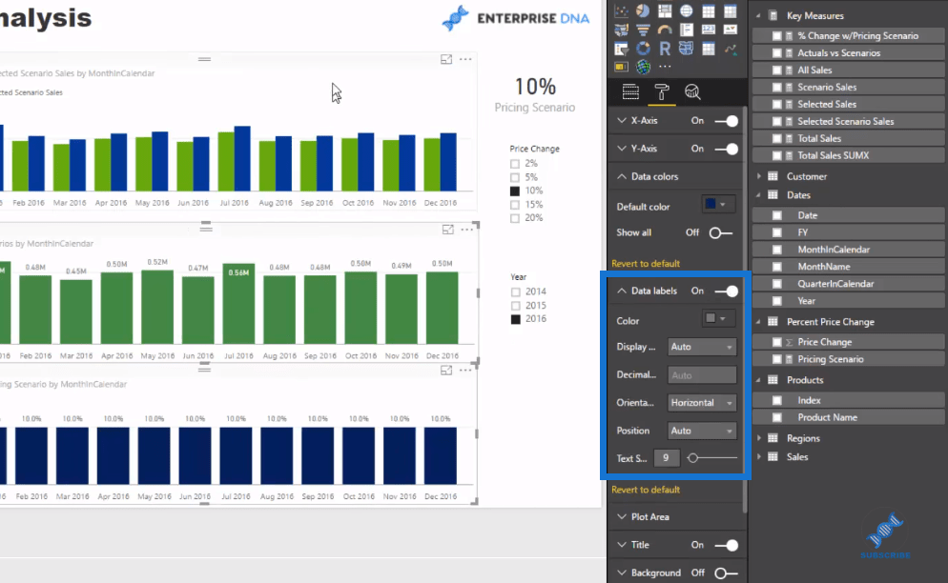948x583 pixels.
Task: Check the 20% Price Change option
Action: pyautogui.click(x=514, y=218)
